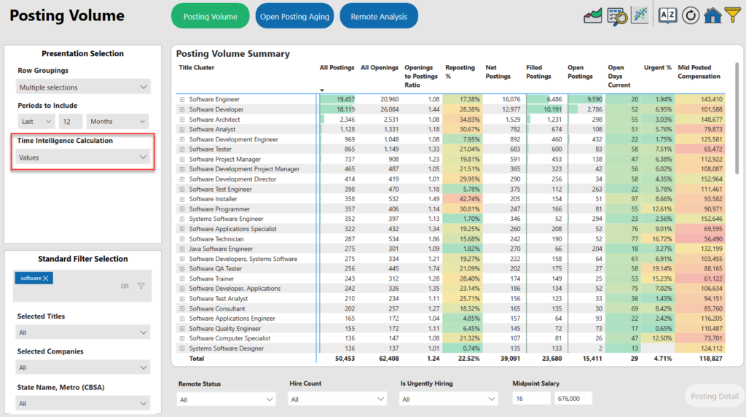
Task: Open the area chart trend view icon
Action: pyautogui.click(x=593, y=15)
